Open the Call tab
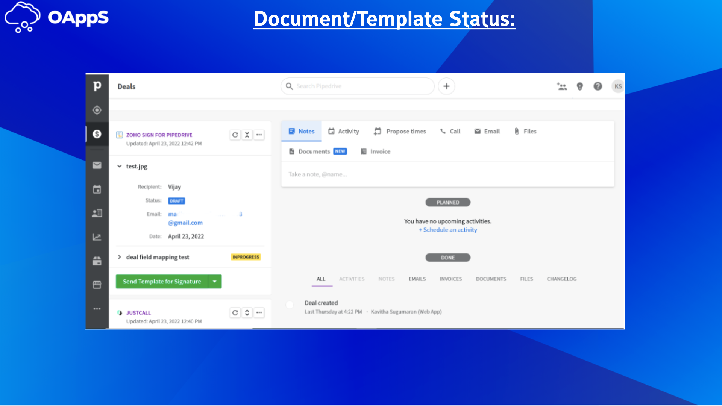Viewport: 722px width, 406px height. pos(450,131)
